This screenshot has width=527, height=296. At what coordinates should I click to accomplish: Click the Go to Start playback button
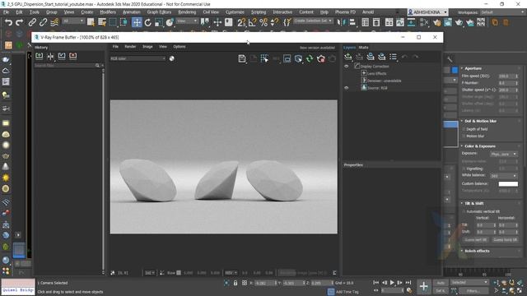(375, 283)
